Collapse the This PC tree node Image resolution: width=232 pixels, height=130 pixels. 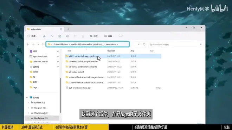27,97
